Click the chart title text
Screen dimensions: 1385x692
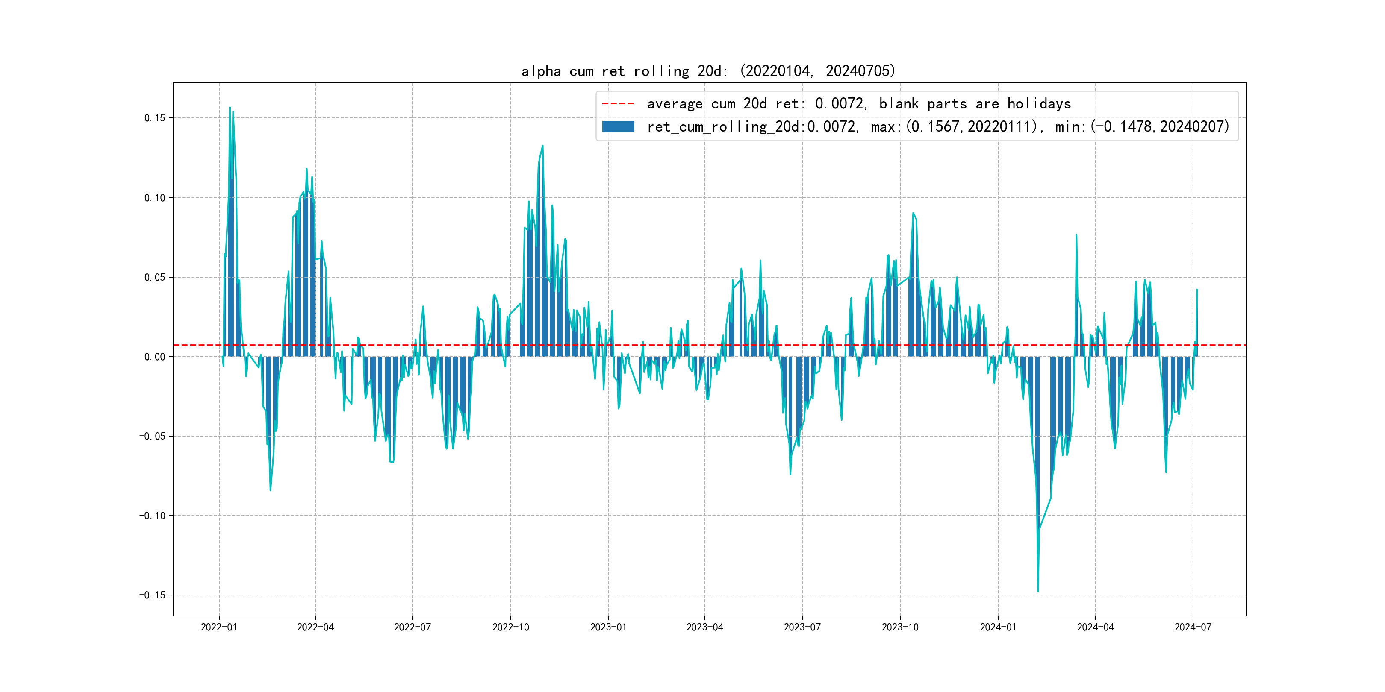pos(708,71)
